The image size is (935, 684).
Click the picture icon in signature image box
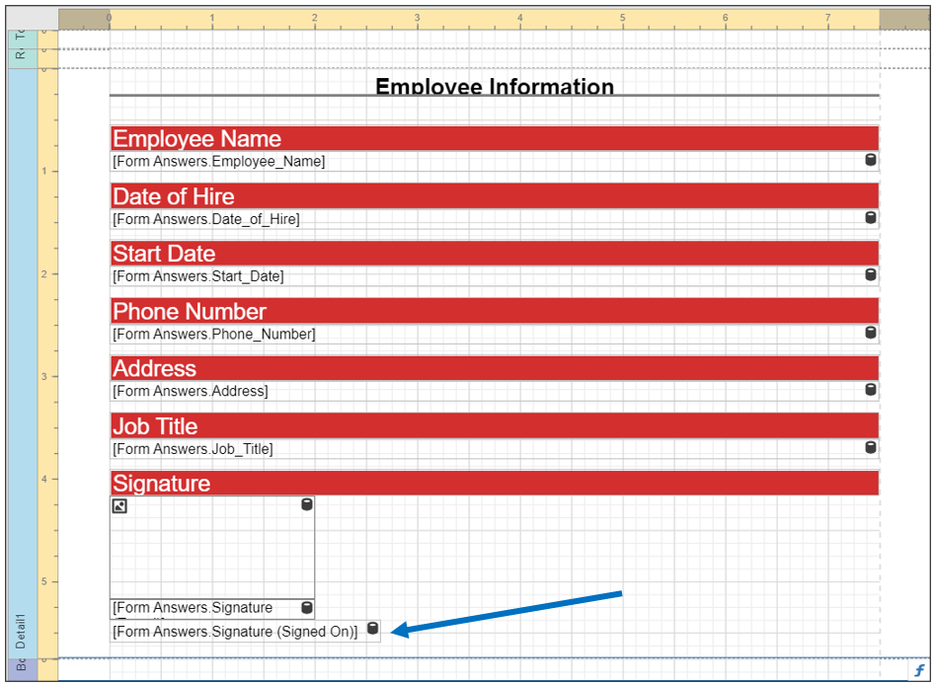119,506
